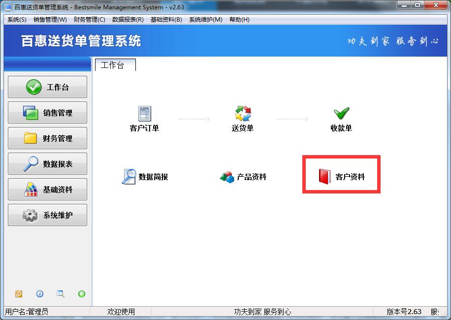Click the golden key icon in sidebar footer

click(x=18, y=294)
